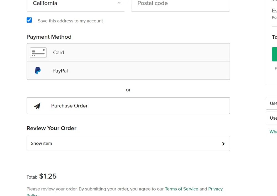Click the paper plane Purchase Order icon

(x=37, y=106)
